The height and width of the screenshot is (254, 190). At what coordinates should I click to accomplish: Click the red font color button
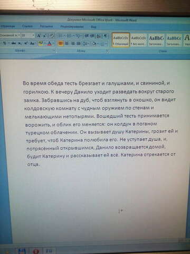(x=50, y=43)
